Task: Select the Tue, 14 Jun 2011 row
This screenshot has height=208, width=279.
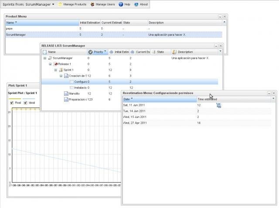Action: (x=197, y=111)
